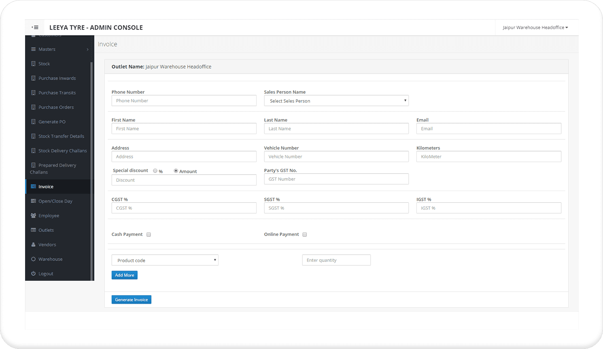Viewport: 603px width, 349px height.
Task: Focus the Vehicle Number field
Action: coord(336,156)
